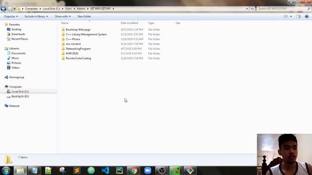Click the 4/27/2020 2:26 PM date cell
Viewport: 312px width, 175px height.
point(132,30)
